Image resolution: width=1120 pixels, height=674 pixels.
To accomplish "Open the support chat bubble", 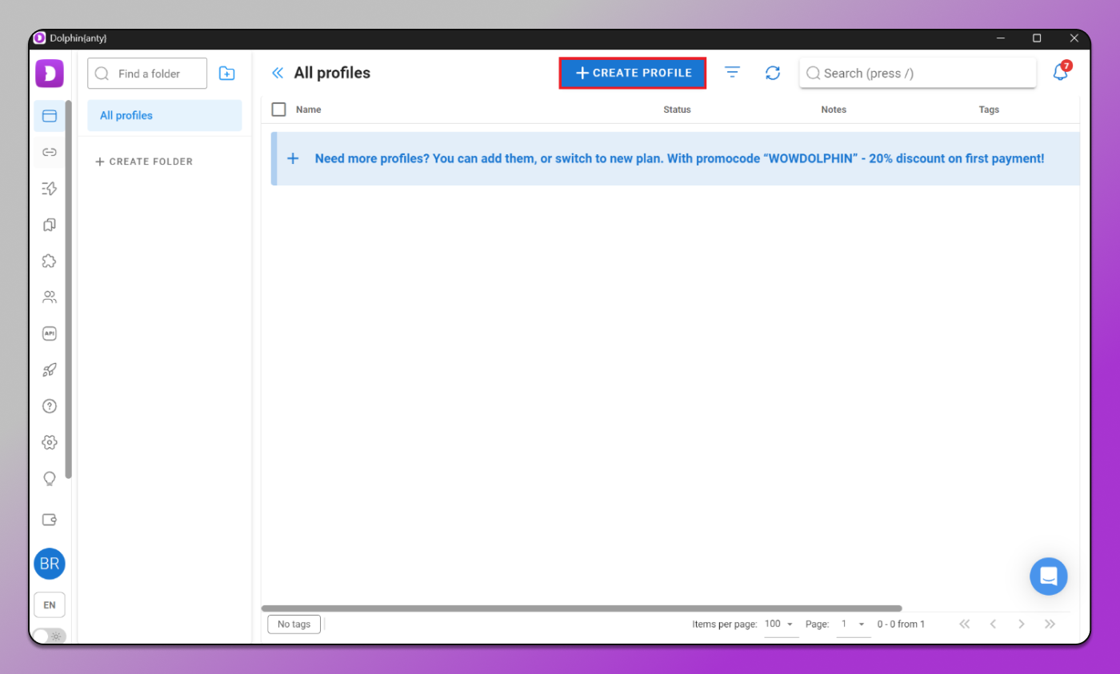I will pyautogui.click(x=1049, y=576).
